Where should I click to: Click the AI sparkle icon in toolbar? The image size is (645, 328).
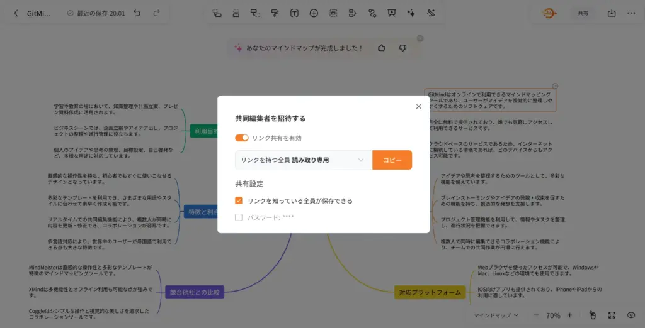[x=411, y=13]
